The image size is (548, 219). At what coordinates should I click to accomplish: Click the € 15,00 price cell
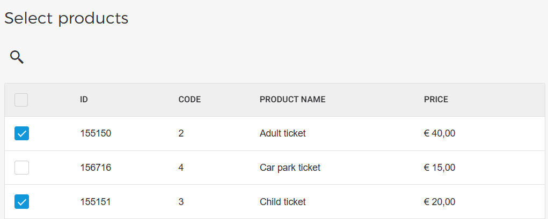[x=440, y=168]
